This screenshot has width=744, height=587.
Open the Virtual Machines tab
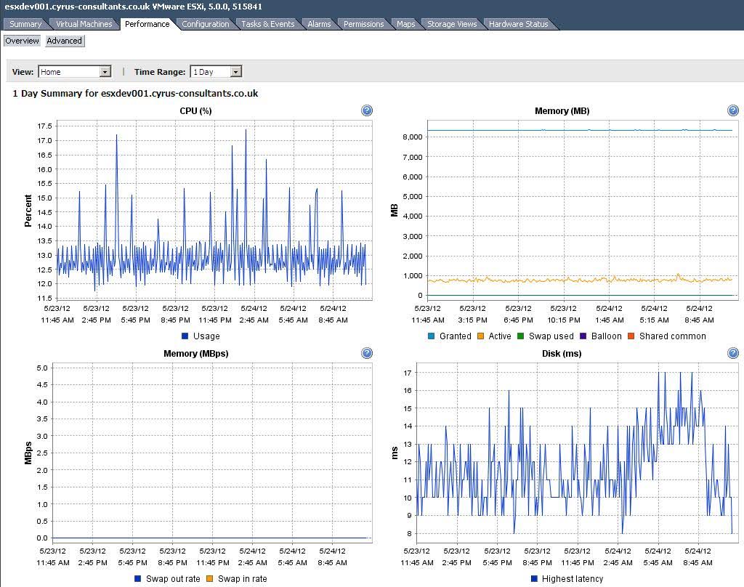[x=84, y=24]
